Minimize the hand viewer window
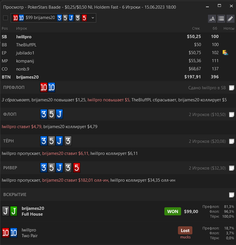Viewport: 236px width, 245px height. coord(207,7)
